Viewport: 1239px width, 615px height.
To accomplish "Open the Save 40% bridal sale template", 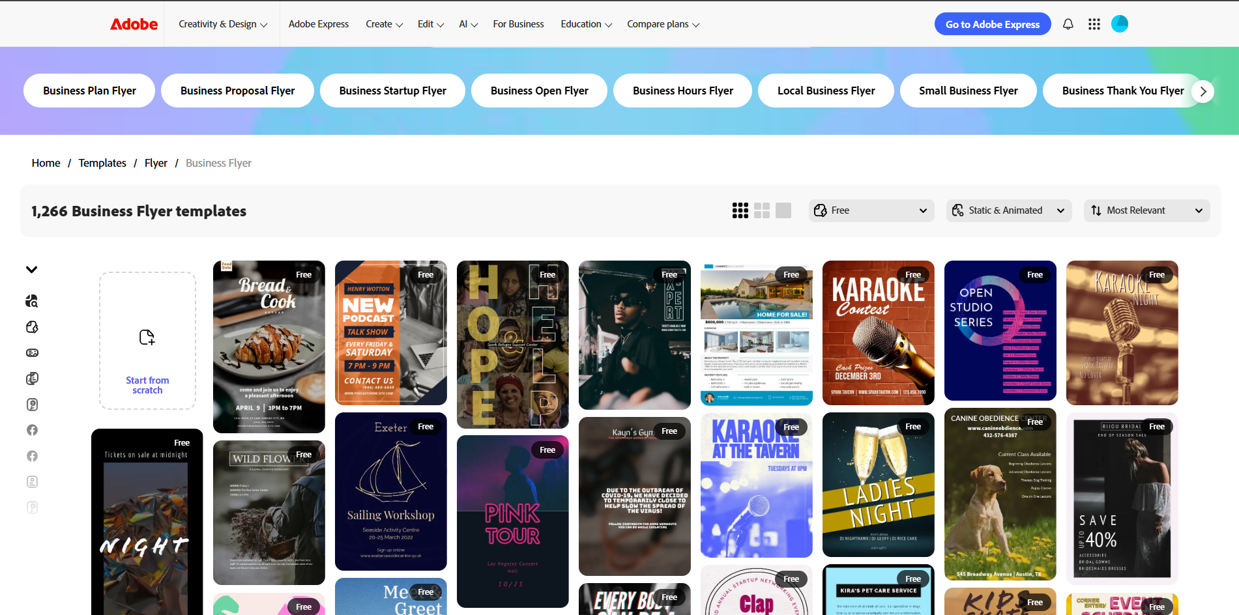I will click(x=1122, y=498).
